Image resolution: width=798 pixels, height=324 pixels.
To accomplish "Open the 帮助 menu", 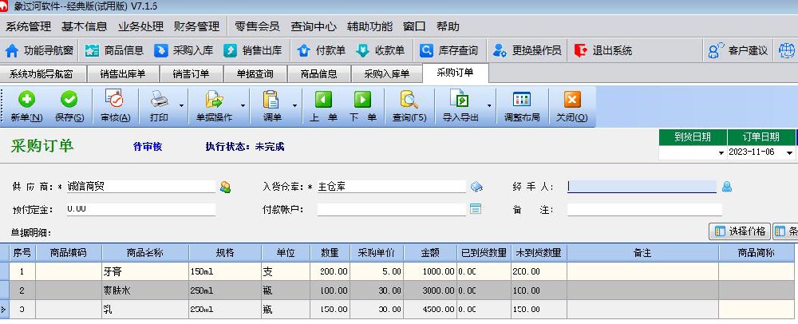I will tap(448, 26).
